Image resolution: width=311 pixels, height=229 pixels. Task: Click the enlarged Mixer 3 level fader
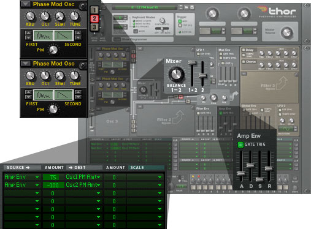coord(202,76)
